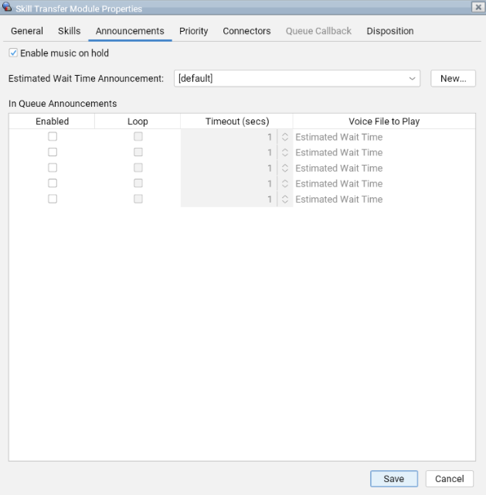Click the application icon in title bar

pyautogui.click(x=7, y=7)
